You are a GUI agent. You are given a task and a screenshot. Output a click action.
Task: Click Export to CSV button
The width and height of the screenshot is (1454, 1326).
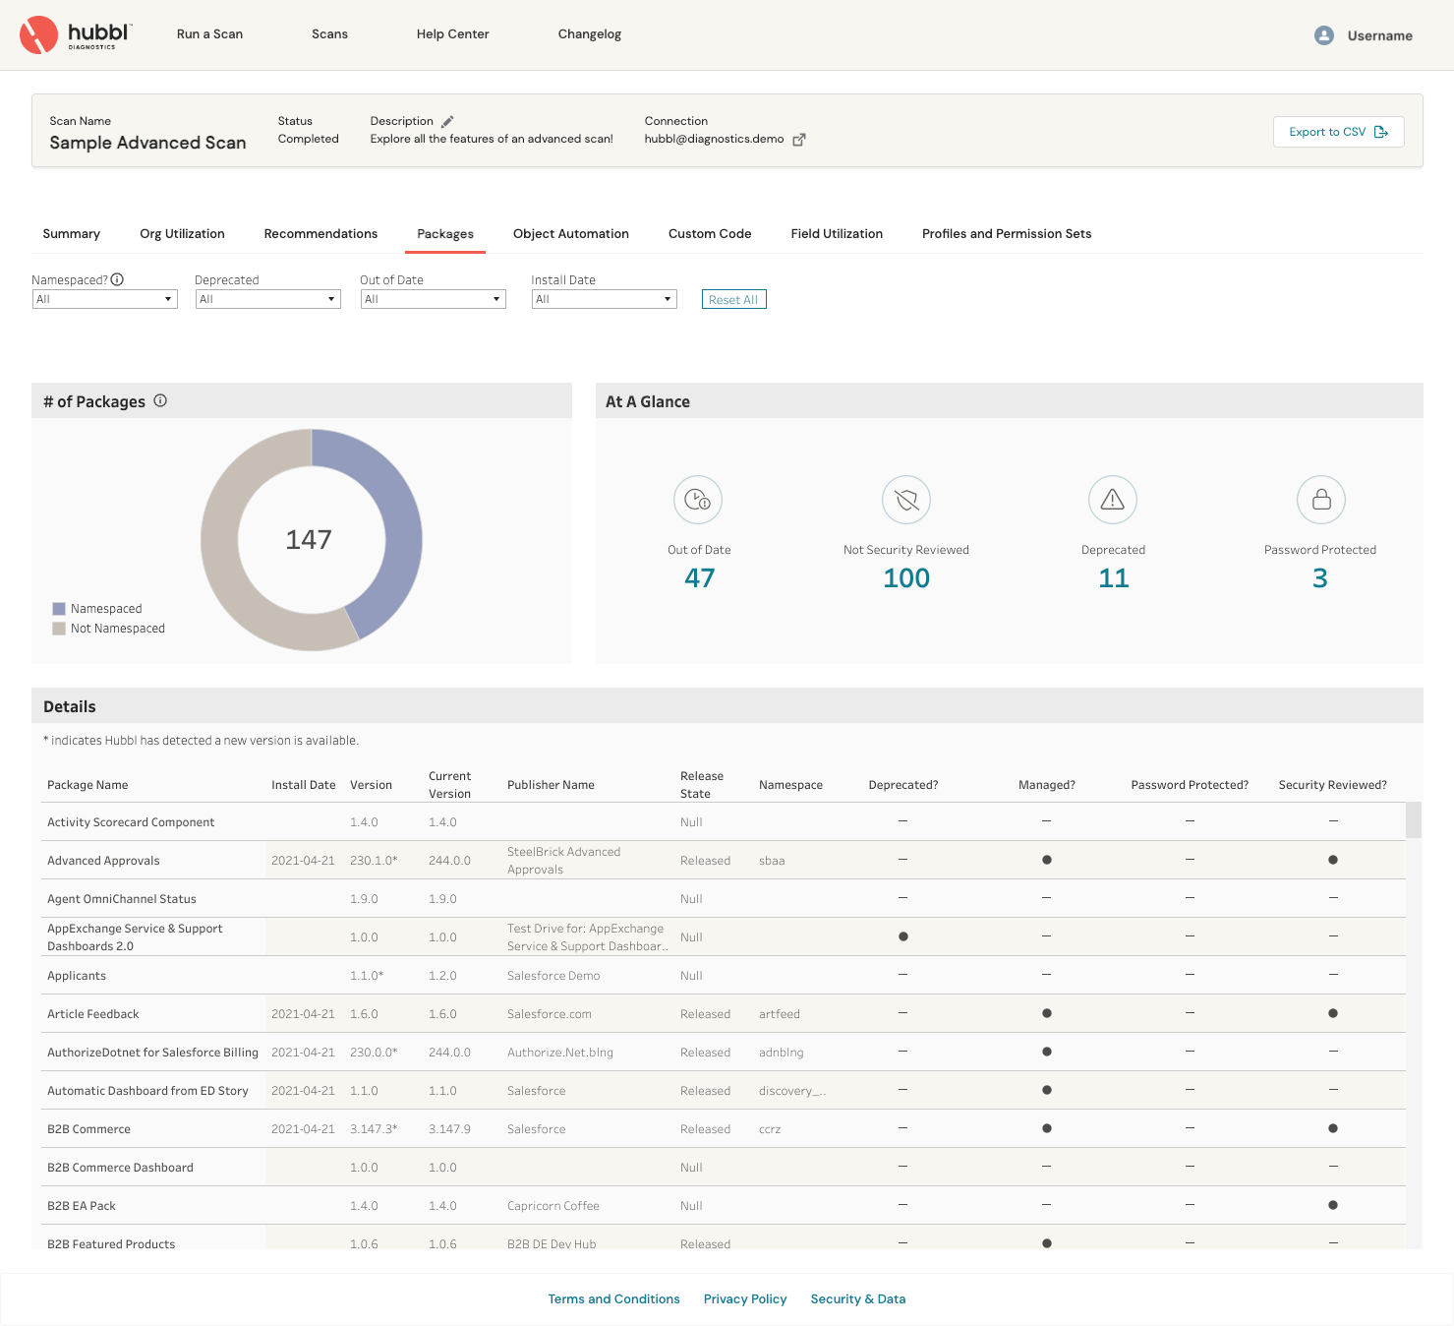click(x=1337, y=132)
